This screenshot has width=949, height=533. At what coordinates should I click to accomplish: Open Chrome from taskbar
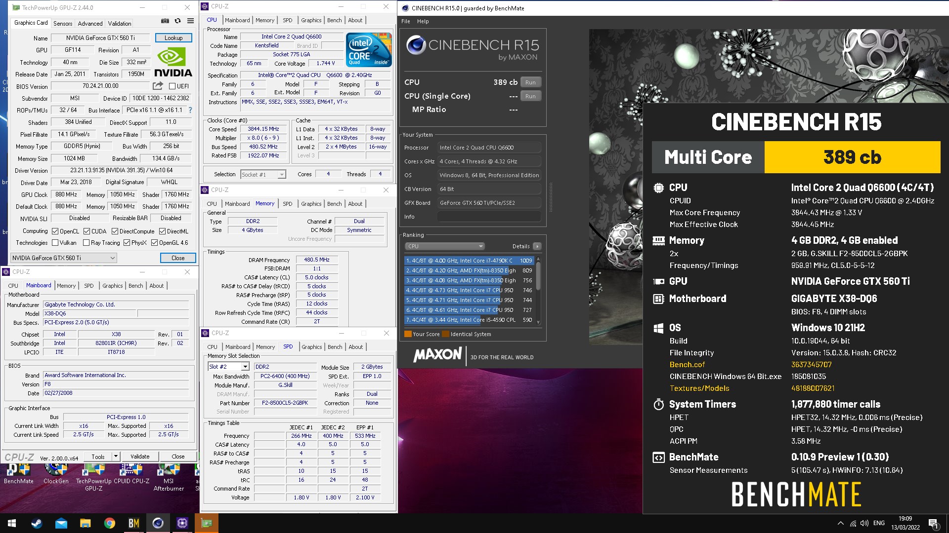pyautogui.click(x=109, y=523)
